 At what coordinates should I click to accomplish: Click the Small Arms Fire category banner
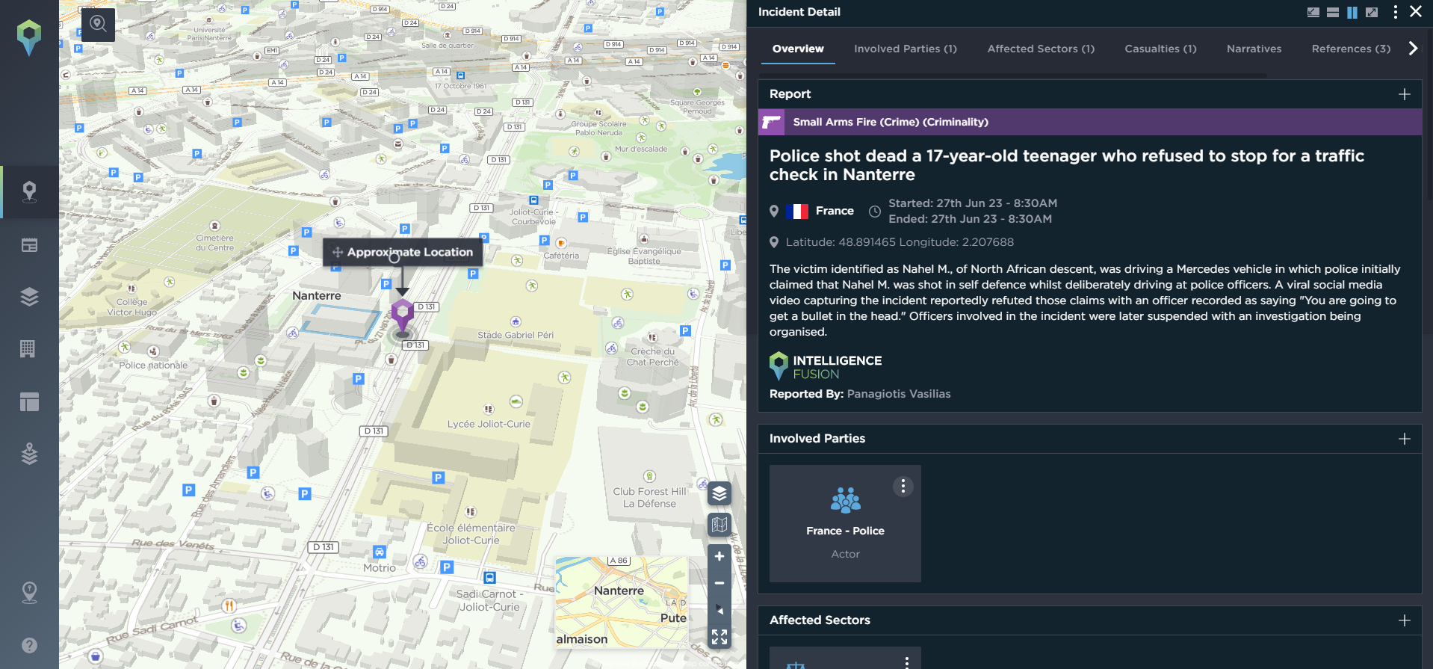coord(1090,122)
